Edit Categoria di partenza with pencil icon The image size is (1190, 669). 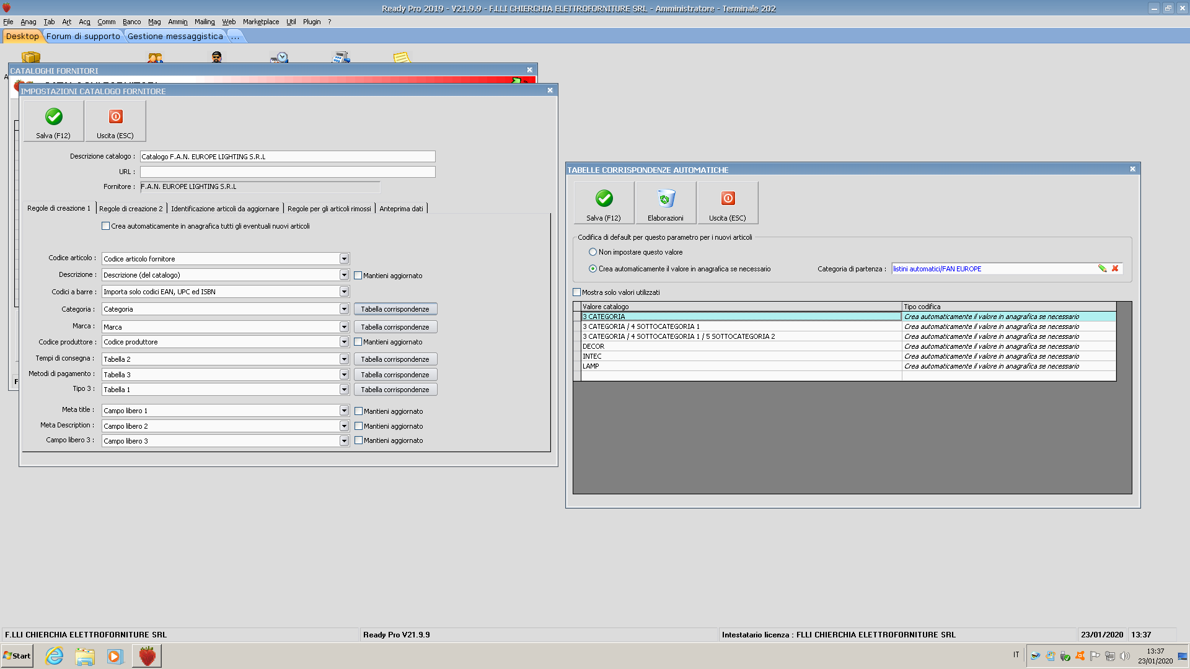[x=1102, y=268]
